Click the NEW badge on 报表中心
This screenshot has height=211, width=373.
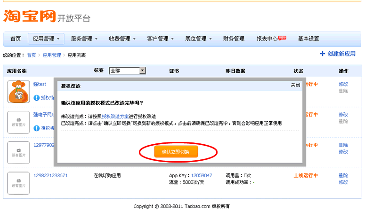click(282, 38)
